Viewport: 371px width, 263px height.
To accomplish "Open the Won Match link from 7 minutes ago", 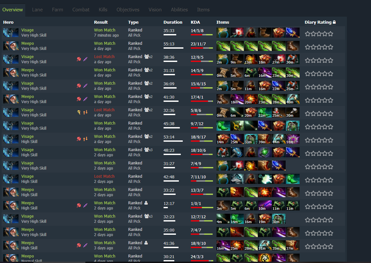I will (105, 30).
